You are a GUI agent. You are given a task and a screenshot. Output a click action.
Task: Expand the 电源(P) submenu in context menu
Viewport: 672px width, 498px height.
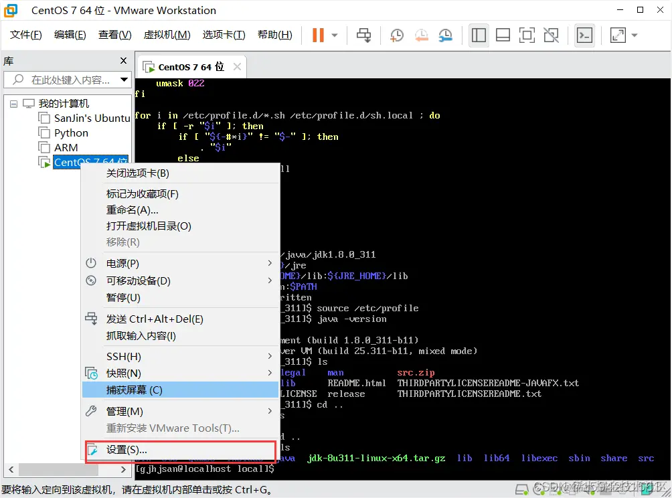pos(134,263)
